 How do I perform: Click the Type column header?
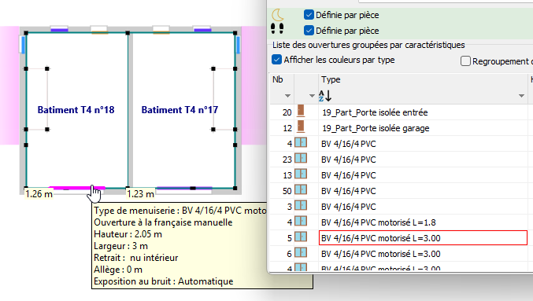[331, 79]
